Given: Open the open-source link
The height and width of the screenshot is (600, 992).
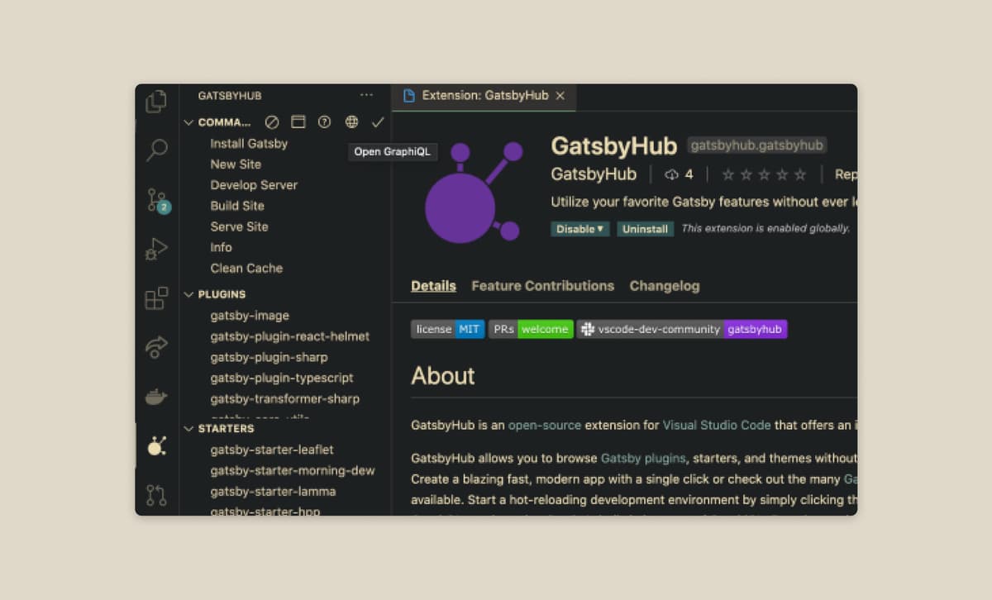Looking at the screenshot, I should (545, 426).
